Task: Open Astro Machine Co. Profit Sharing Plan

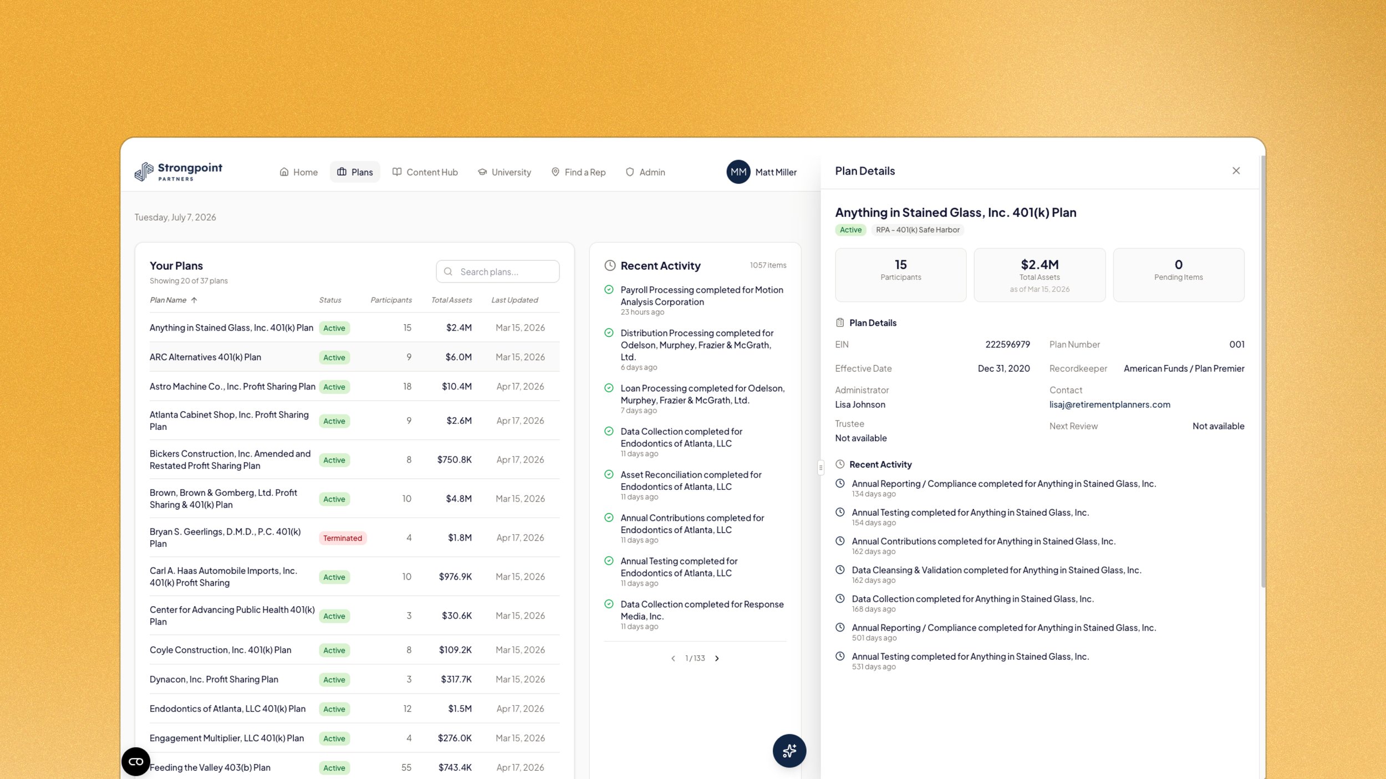Action: 354,386
